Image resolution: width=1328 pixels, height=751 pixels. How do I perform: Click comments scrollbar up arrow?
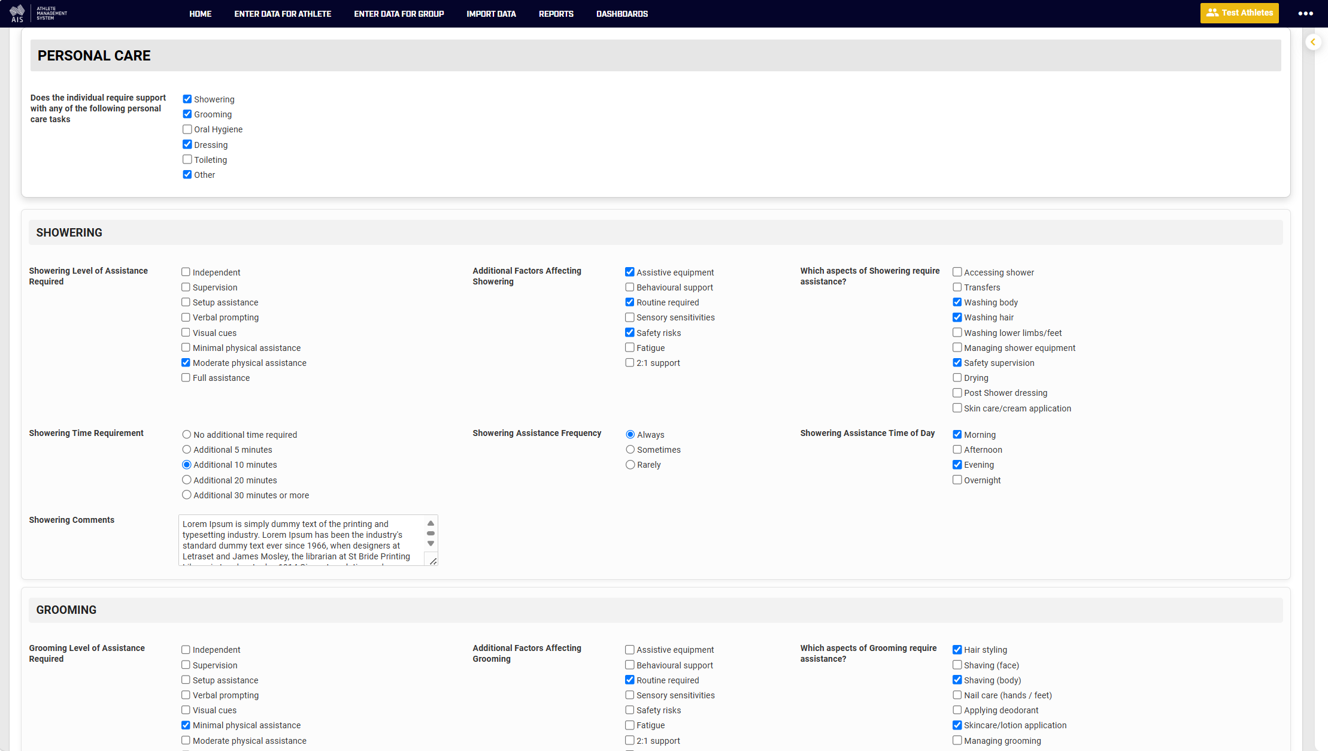point(430,523)
